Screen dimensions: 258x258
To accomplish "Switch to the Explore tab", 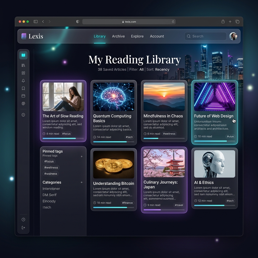I will (x=137, y=36).
